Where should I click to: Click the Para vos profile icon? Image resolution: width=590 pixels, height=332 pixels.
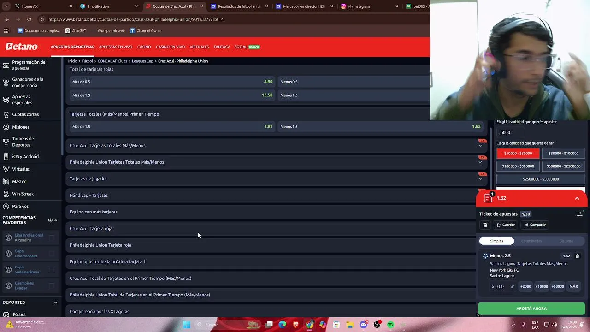pyautogui.click(x=6, y=206)
